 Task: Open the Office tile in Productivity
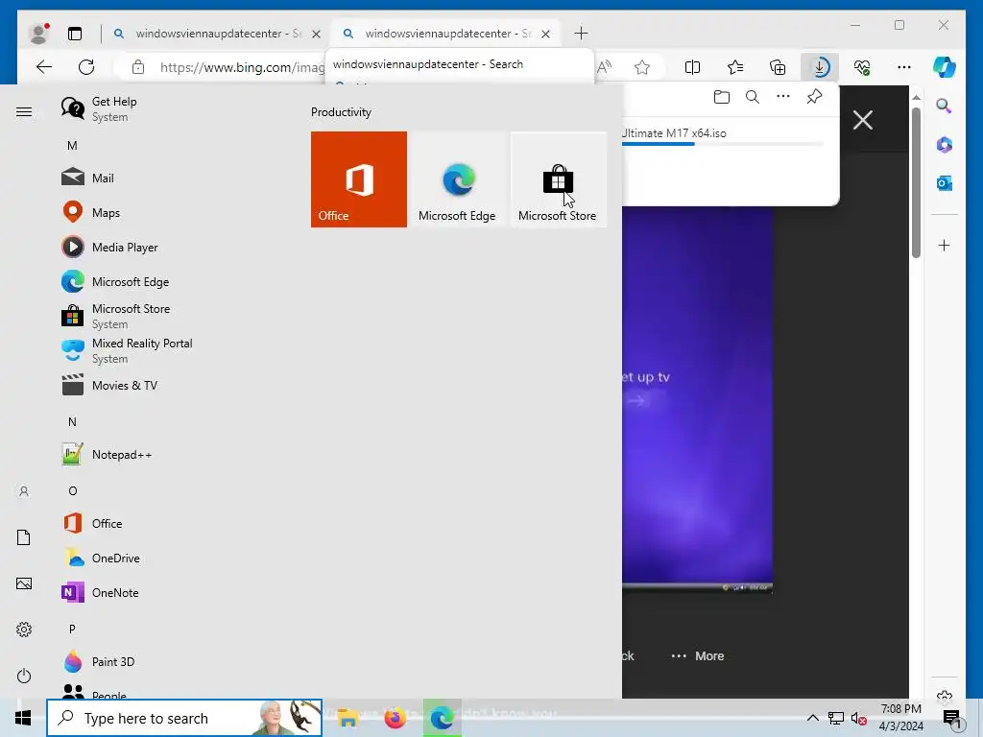point(359,179)
